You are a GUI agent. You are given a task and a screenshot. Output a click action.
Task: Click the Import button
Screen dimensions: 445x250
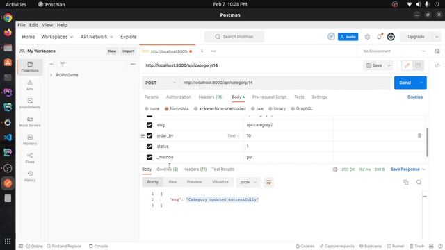point(128,51)
